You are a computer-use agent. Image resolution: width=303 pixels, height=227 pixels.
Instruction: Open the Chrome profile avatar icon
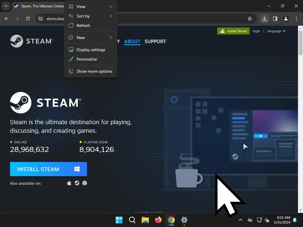(286, 19)
